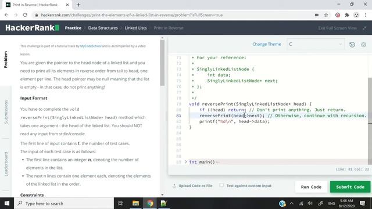Open File Explorer from taskbar
The image size is (372, 209).
(135, 203)
